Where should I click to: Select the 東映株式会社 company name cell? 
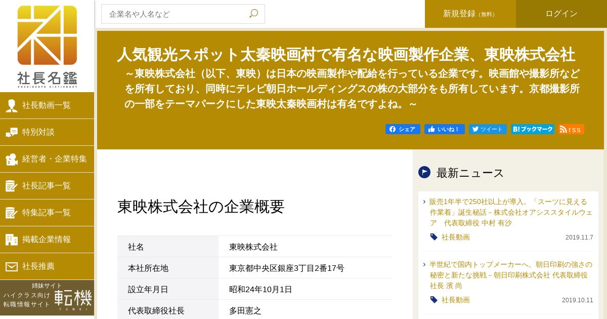306,247
